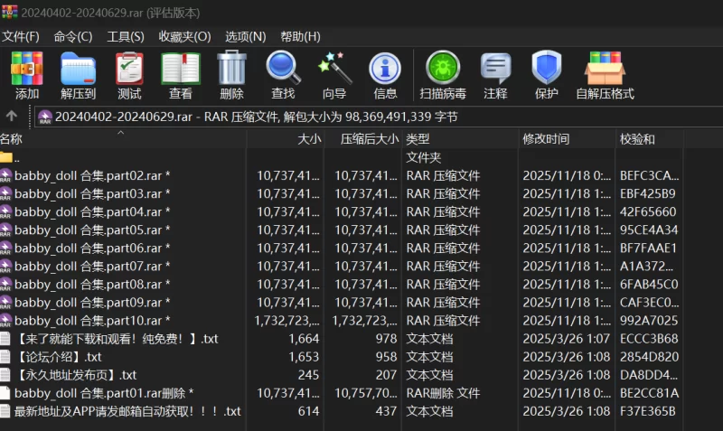The width and height of the screenshot is (723, 431).
Task: Click 自解压格式 (SFX) toolbar icon
Action: [x=605, y=74]
